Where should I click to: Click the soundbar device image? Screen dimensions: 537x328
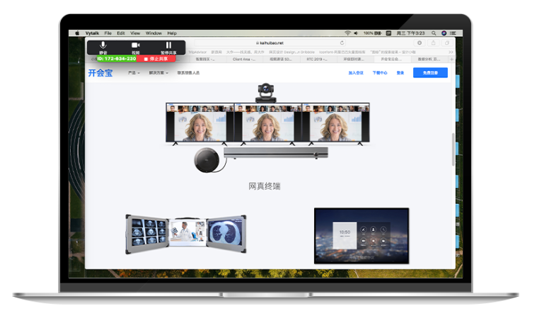pyautogui.click(x=276, y=153)
